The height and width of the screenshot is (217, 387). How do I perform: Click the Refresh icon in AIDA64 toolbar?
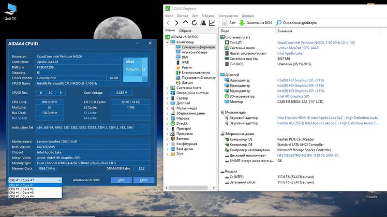pyautogui.click(x=194, y=23)
